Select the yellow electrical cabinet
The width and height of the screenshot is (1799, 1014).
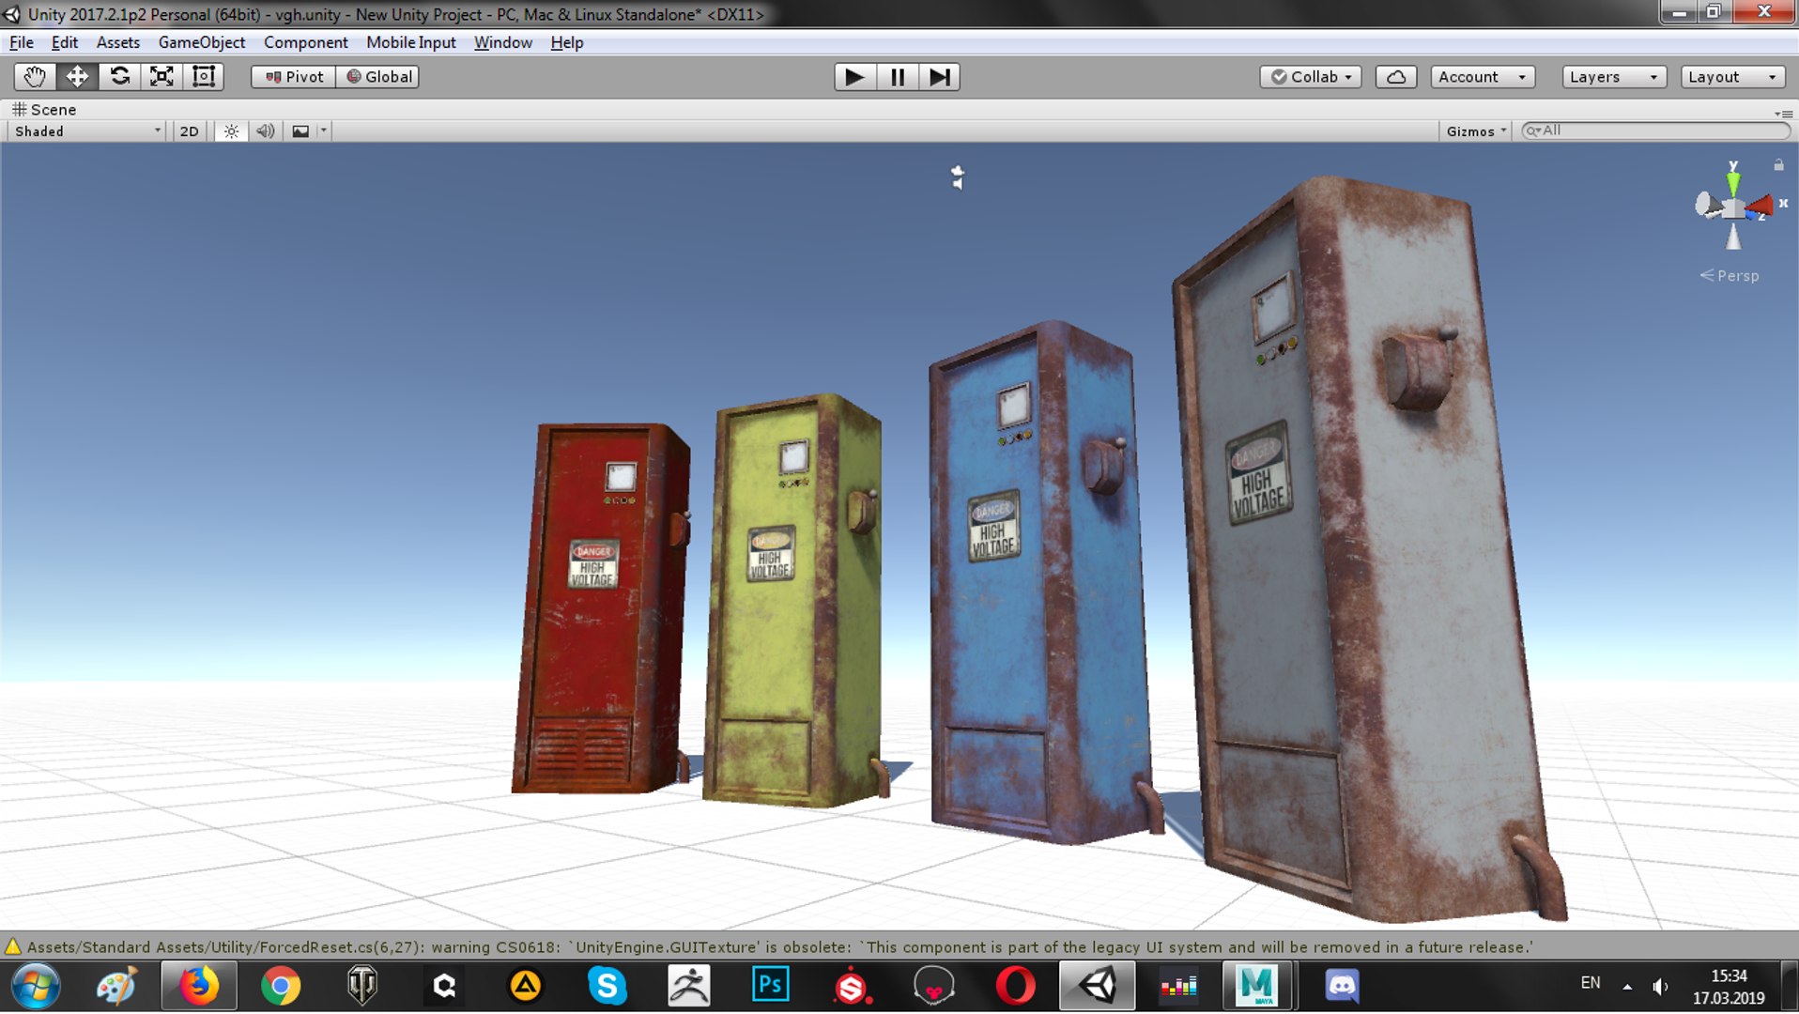(793, 601)
